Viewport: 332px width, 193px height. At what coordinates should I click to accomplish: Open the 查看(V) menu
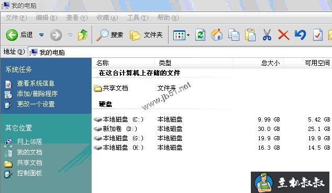[77, 18]
